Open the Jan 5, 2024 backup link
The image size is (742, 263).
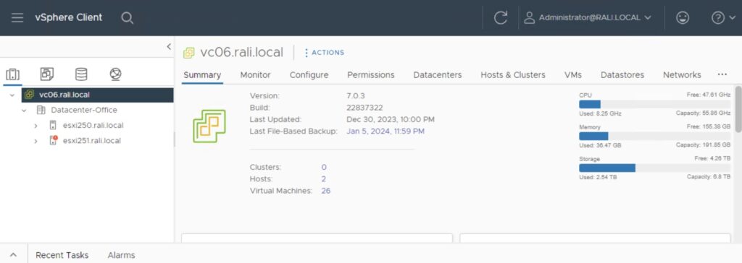[x=385, y=131]
